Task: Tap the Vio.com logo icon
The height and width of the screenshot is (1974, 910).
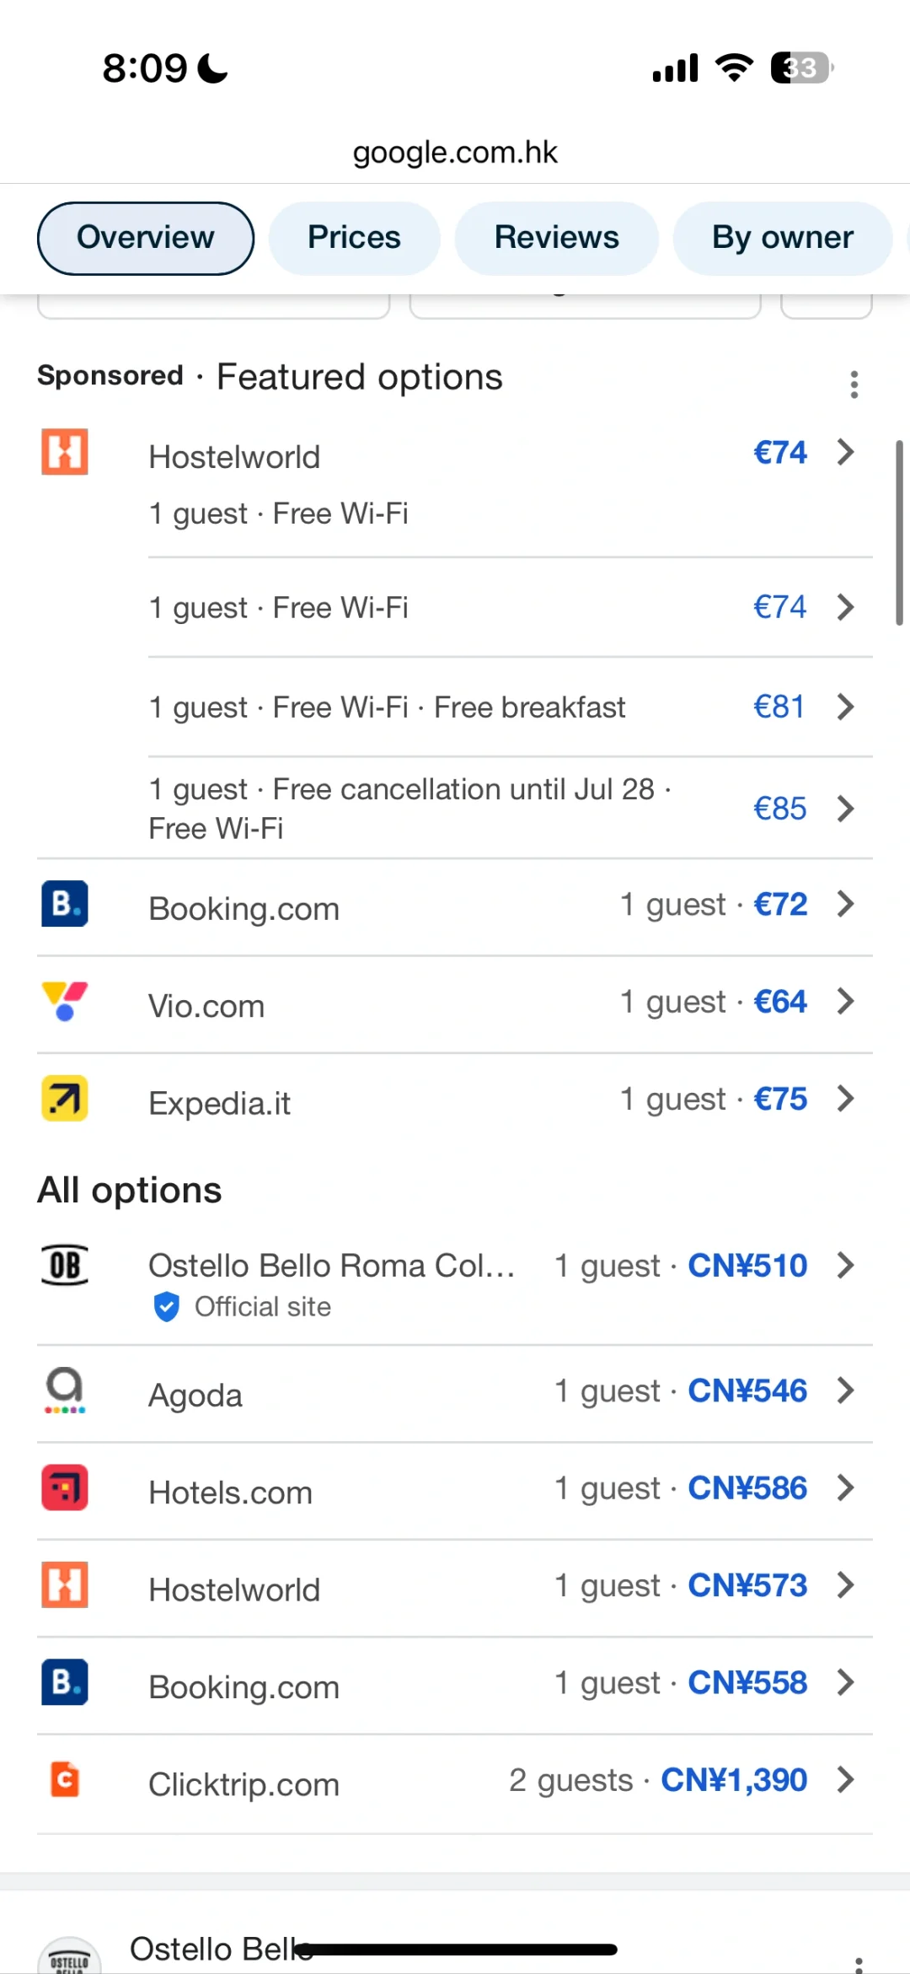Action: (x=65, y=1001)
